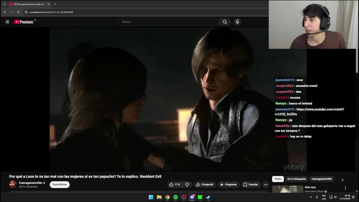Show more filter chips with the arrow
This screenshot has width=359, height=202.
342,180
